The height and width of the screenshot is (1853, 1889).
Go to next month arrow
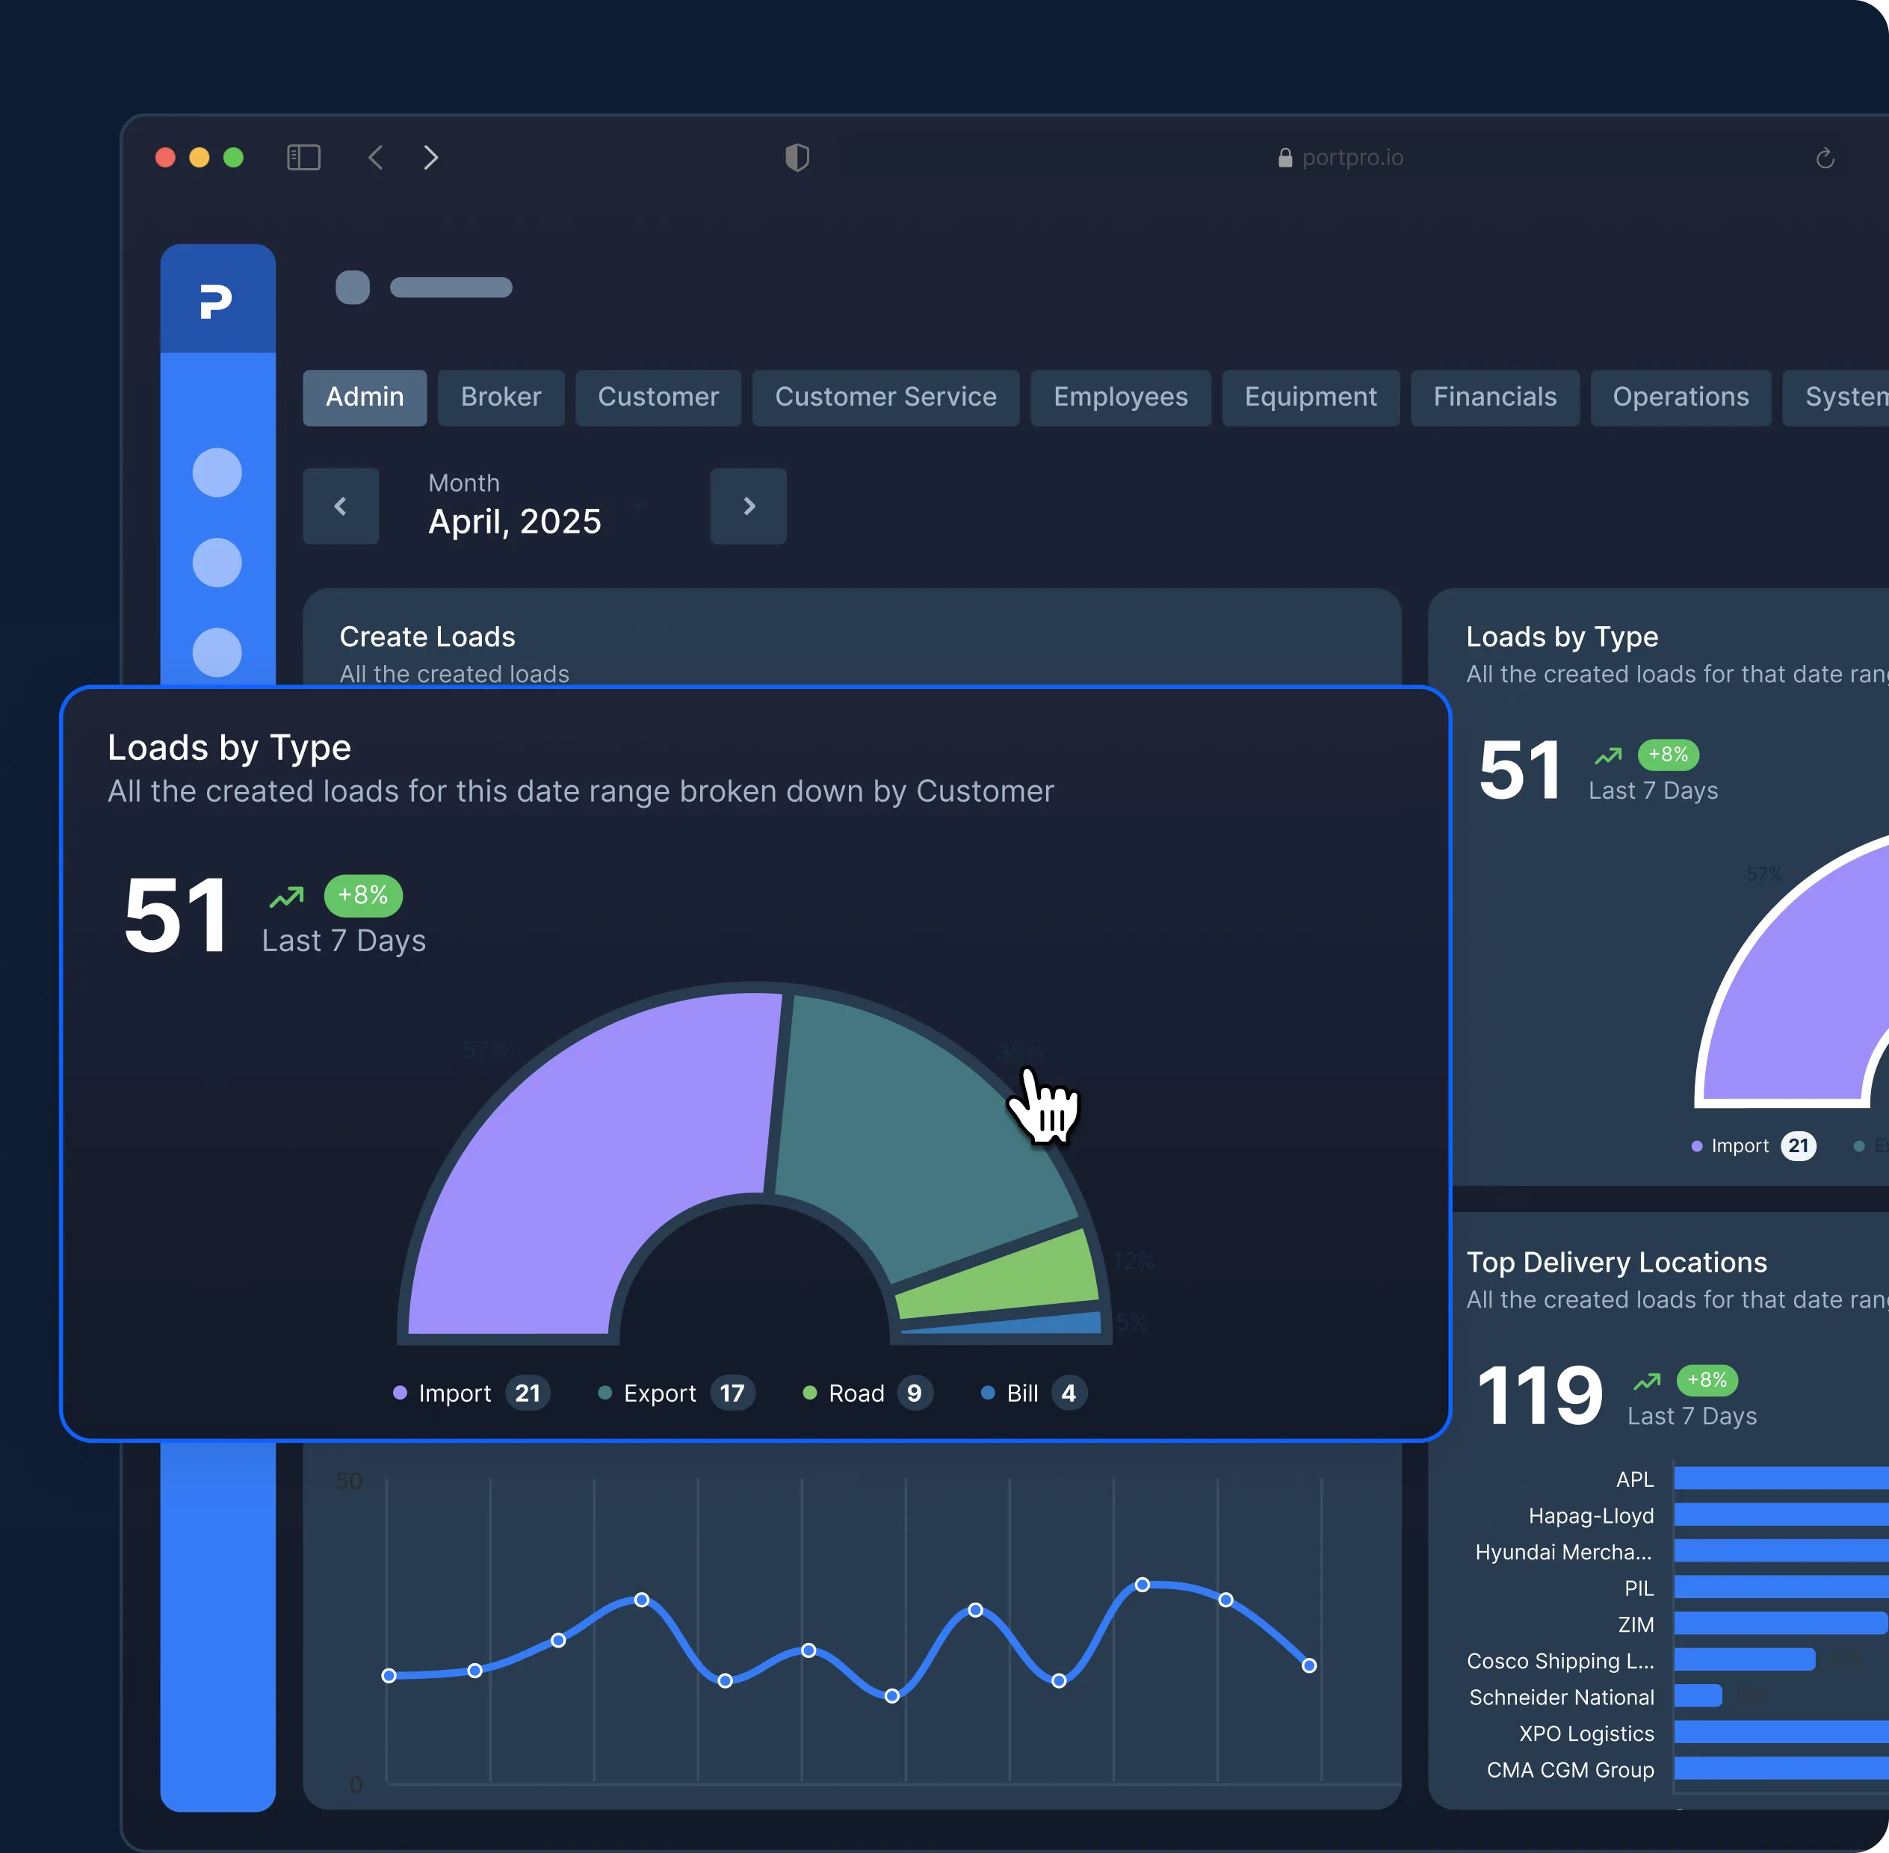(749, 506)
